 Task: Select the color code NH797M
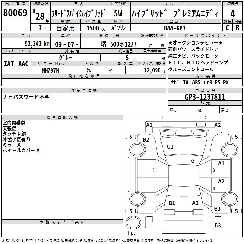pos(51,70)
